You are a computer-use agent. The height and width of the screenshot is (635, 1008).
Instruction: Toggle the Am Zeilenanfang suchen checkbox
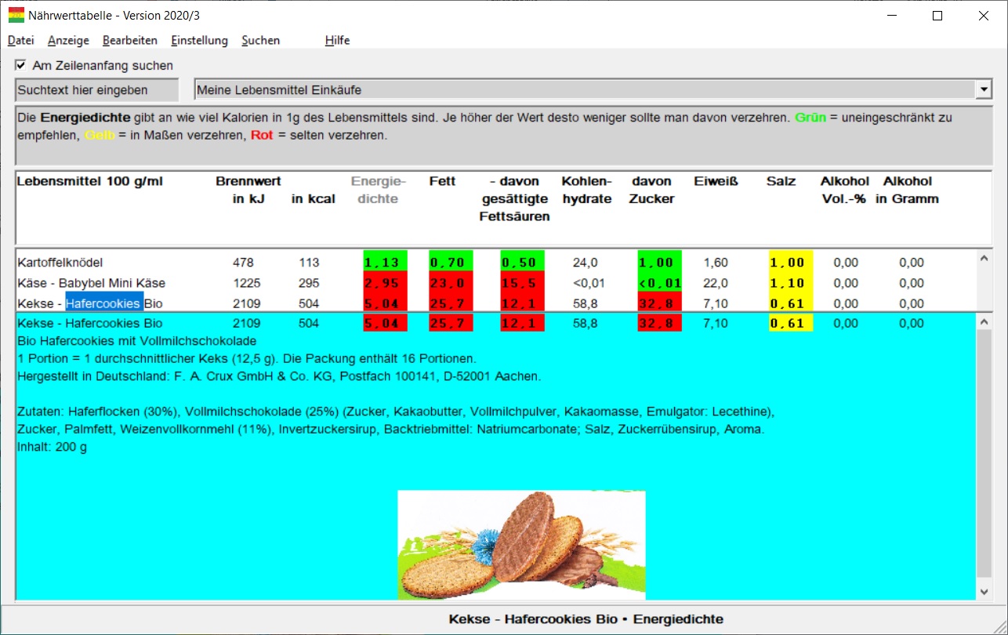(x=21, y=66)
